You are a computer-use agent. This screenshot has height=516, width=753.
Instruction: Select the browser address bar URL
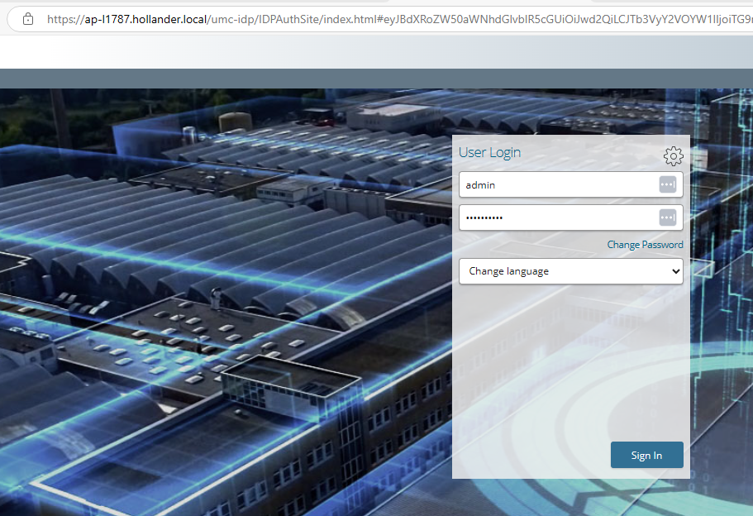(x=399, y=19)
